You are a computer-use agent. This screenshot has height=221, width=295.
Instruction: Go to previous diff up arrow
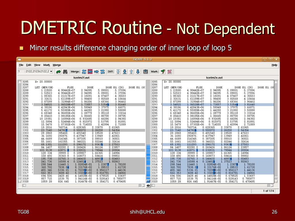[x=131, y=72]
